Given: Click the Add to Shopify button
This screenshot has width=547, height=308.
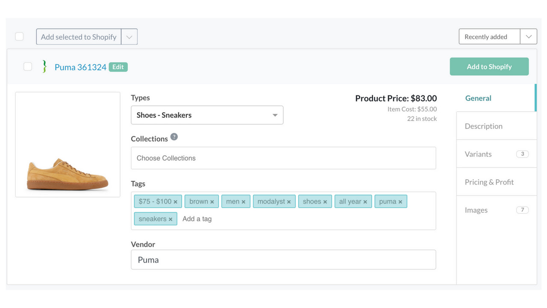Looking at the screenshot, I should point(489,66).
